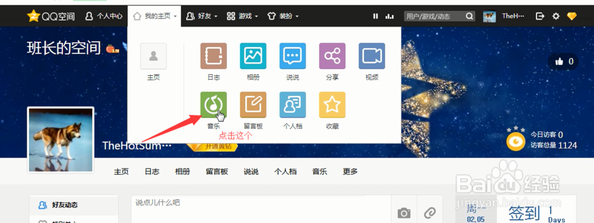
Task: Open the 收藏 (favorites) star icon
Action: point(332,105)
